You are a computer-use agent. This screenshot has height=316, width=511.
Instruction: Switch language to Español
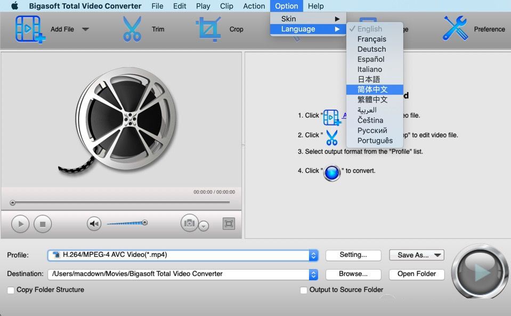click(375, 59)
